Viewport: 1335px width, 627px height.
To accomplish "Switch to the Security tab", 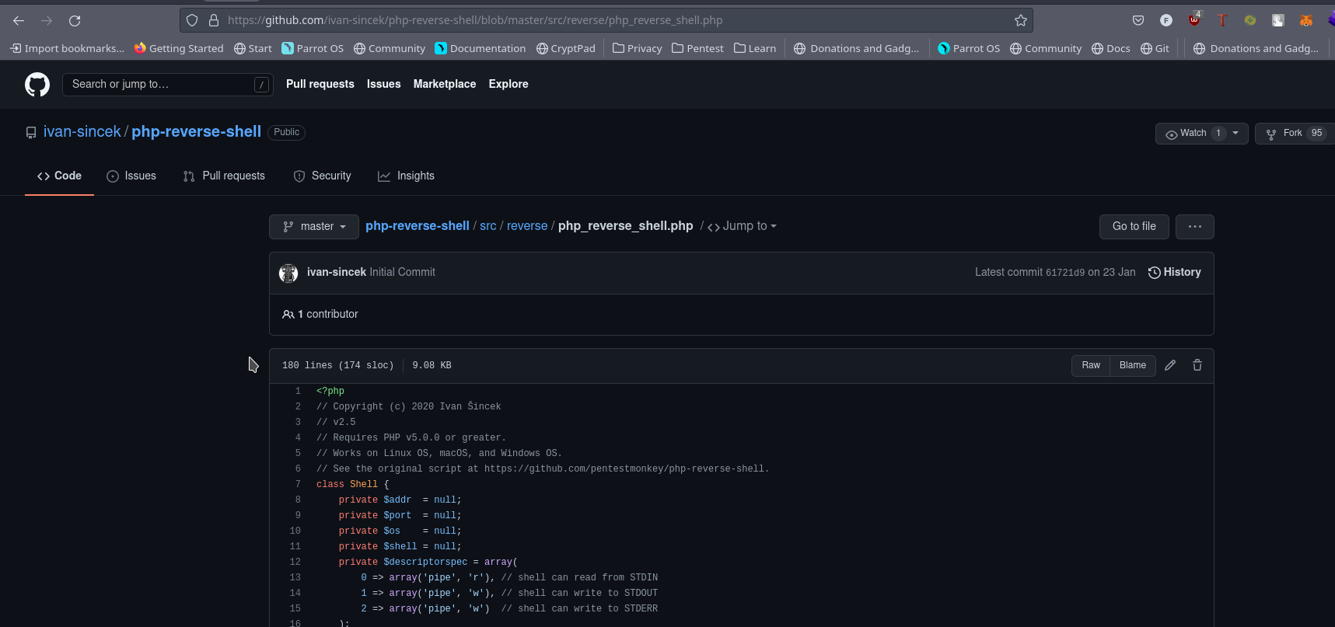I will pos(323,176).
